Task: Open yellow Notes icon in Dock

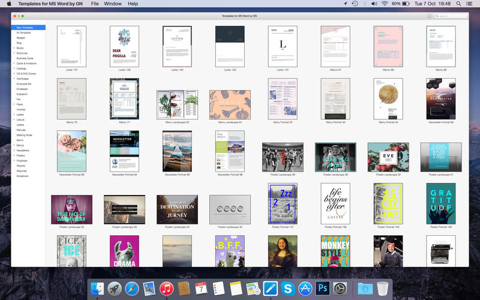Action: 236,289
